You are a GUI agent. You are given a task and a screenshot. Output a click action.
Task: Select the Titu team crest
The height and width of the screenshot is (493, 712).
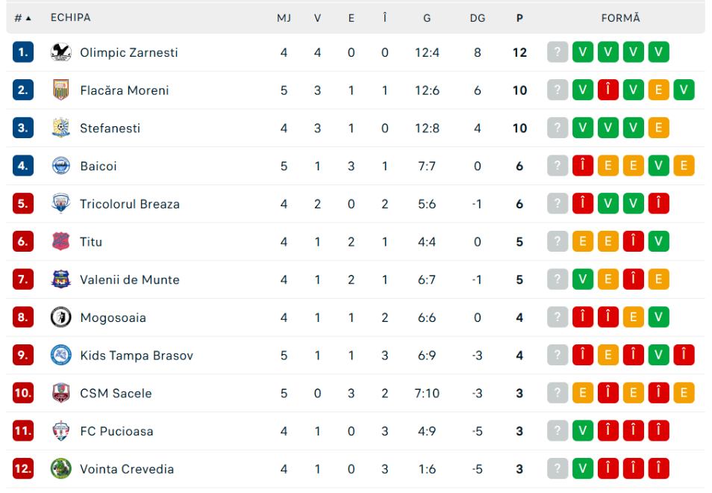pos(61,242)
